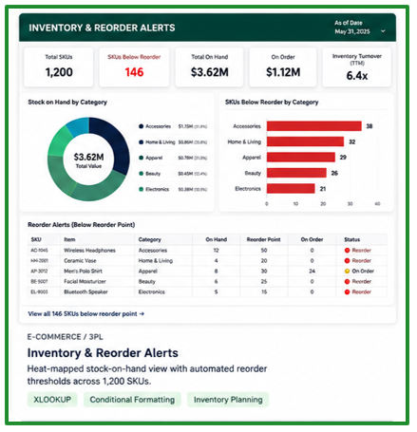Click the Total On Hand $3.62M card
The height and width of the screenshot is (432, 417).
pyautogui.click(x=209, y=67)
